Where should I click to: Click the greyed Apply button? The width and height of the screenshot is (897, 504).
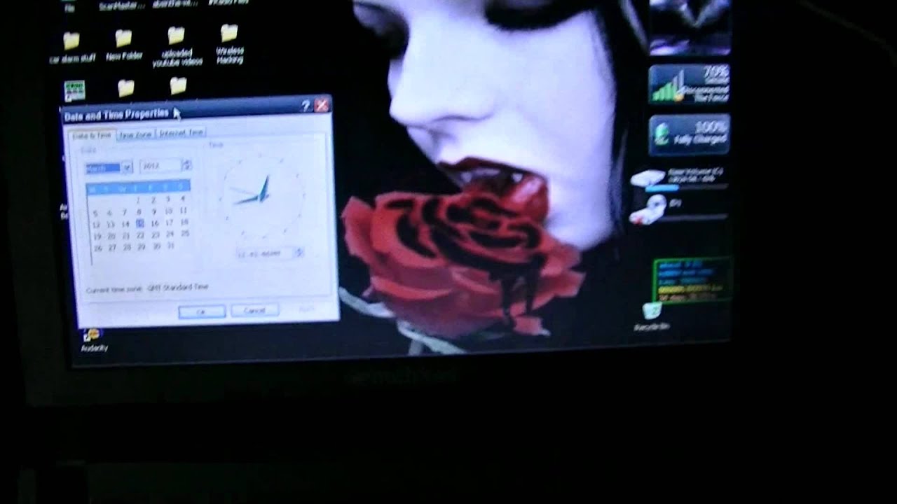tap(306, 309)
